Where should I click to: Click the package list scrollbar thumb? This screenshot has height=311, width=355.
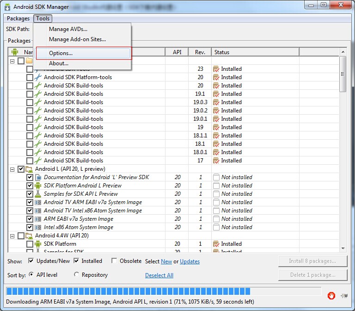[x=343, y=74]
